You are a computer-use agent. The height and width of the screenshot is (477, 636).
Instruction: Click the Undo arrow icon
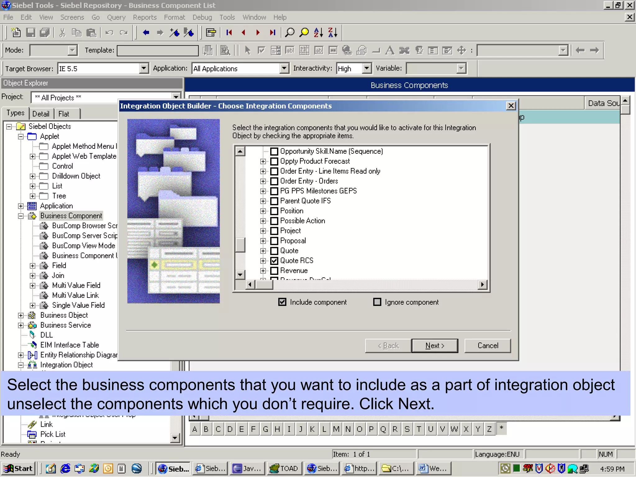pos(109,32)
